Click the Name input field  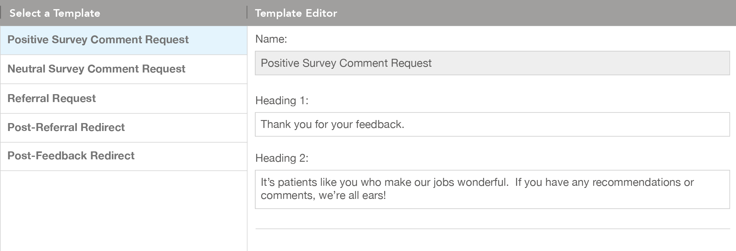click(492, 63)
